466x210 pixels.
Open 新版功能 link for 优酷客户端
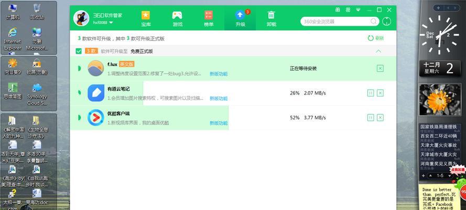click(x=219, y=123)
